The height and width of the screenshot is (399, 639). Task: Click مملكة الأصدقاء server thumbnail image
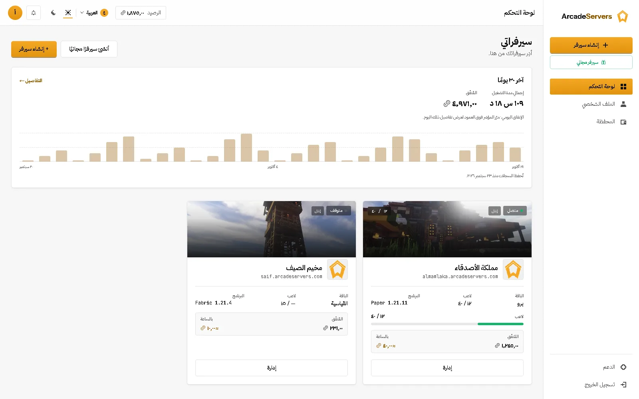tap(447, 229)
